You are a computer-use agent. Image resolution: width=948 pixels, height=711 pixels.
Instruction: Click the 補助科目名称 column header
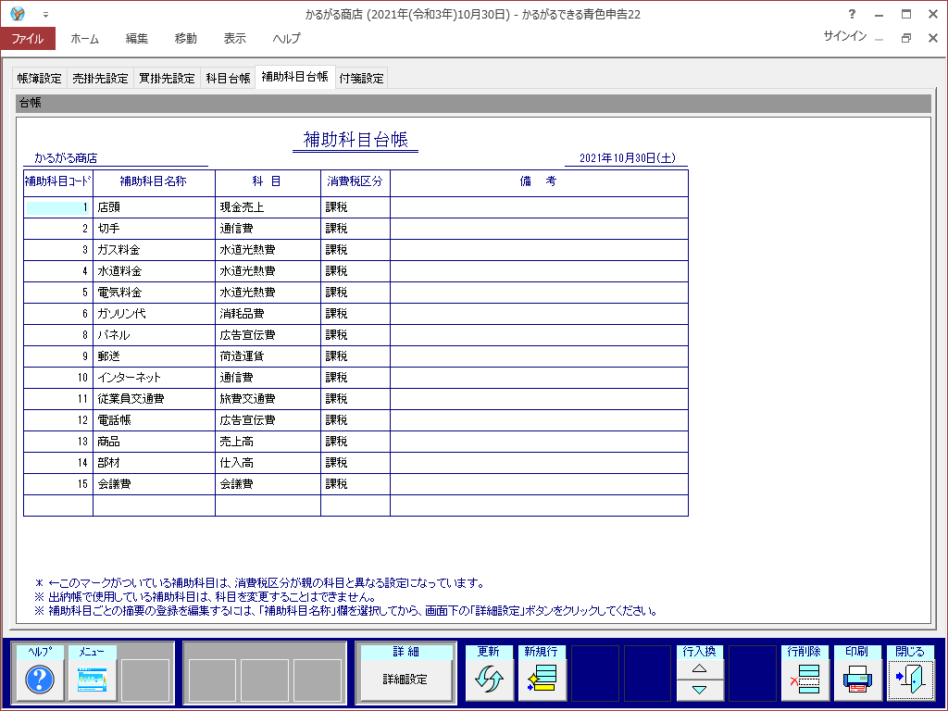click(x=155, y=181)
